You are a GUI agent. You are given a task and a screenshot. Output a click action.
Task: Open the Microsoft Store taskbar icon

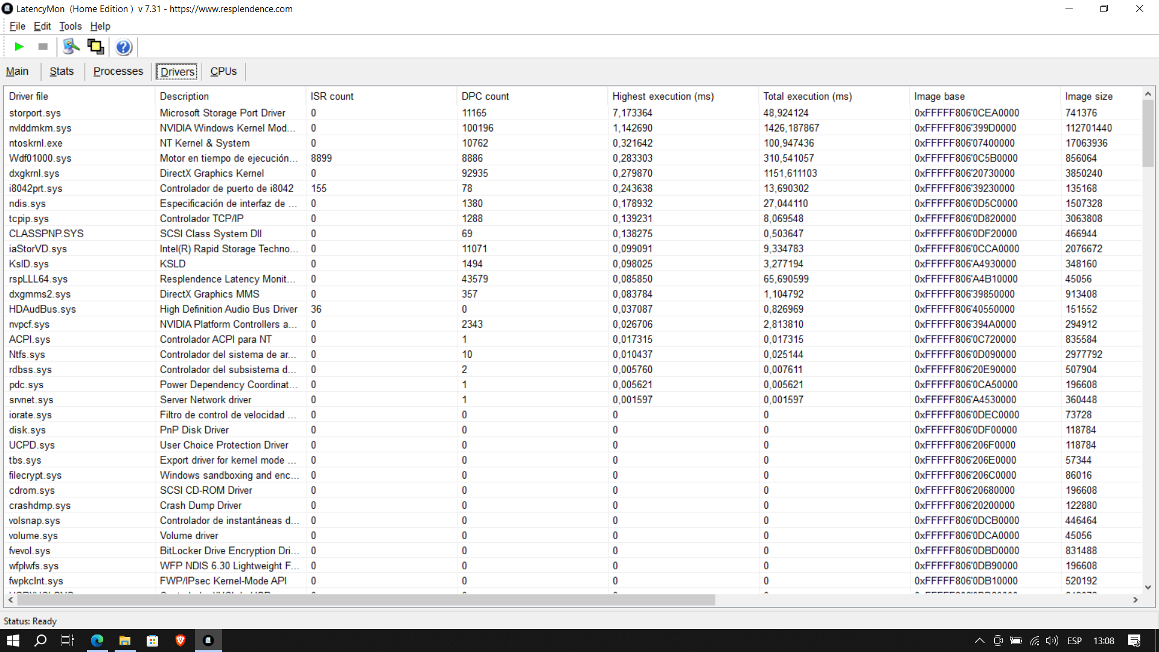[153, 641]
